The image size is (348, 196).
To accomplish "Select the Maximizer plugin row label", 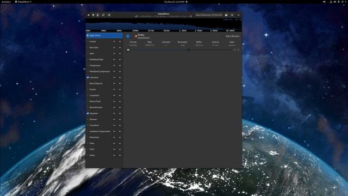I will (94, 137).
